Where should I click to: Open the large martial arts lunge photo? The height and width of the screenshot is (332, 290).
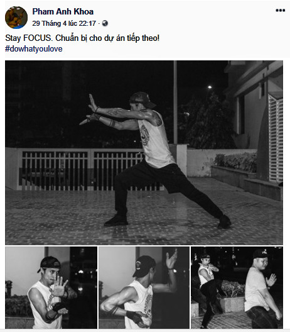coord(144,153)
